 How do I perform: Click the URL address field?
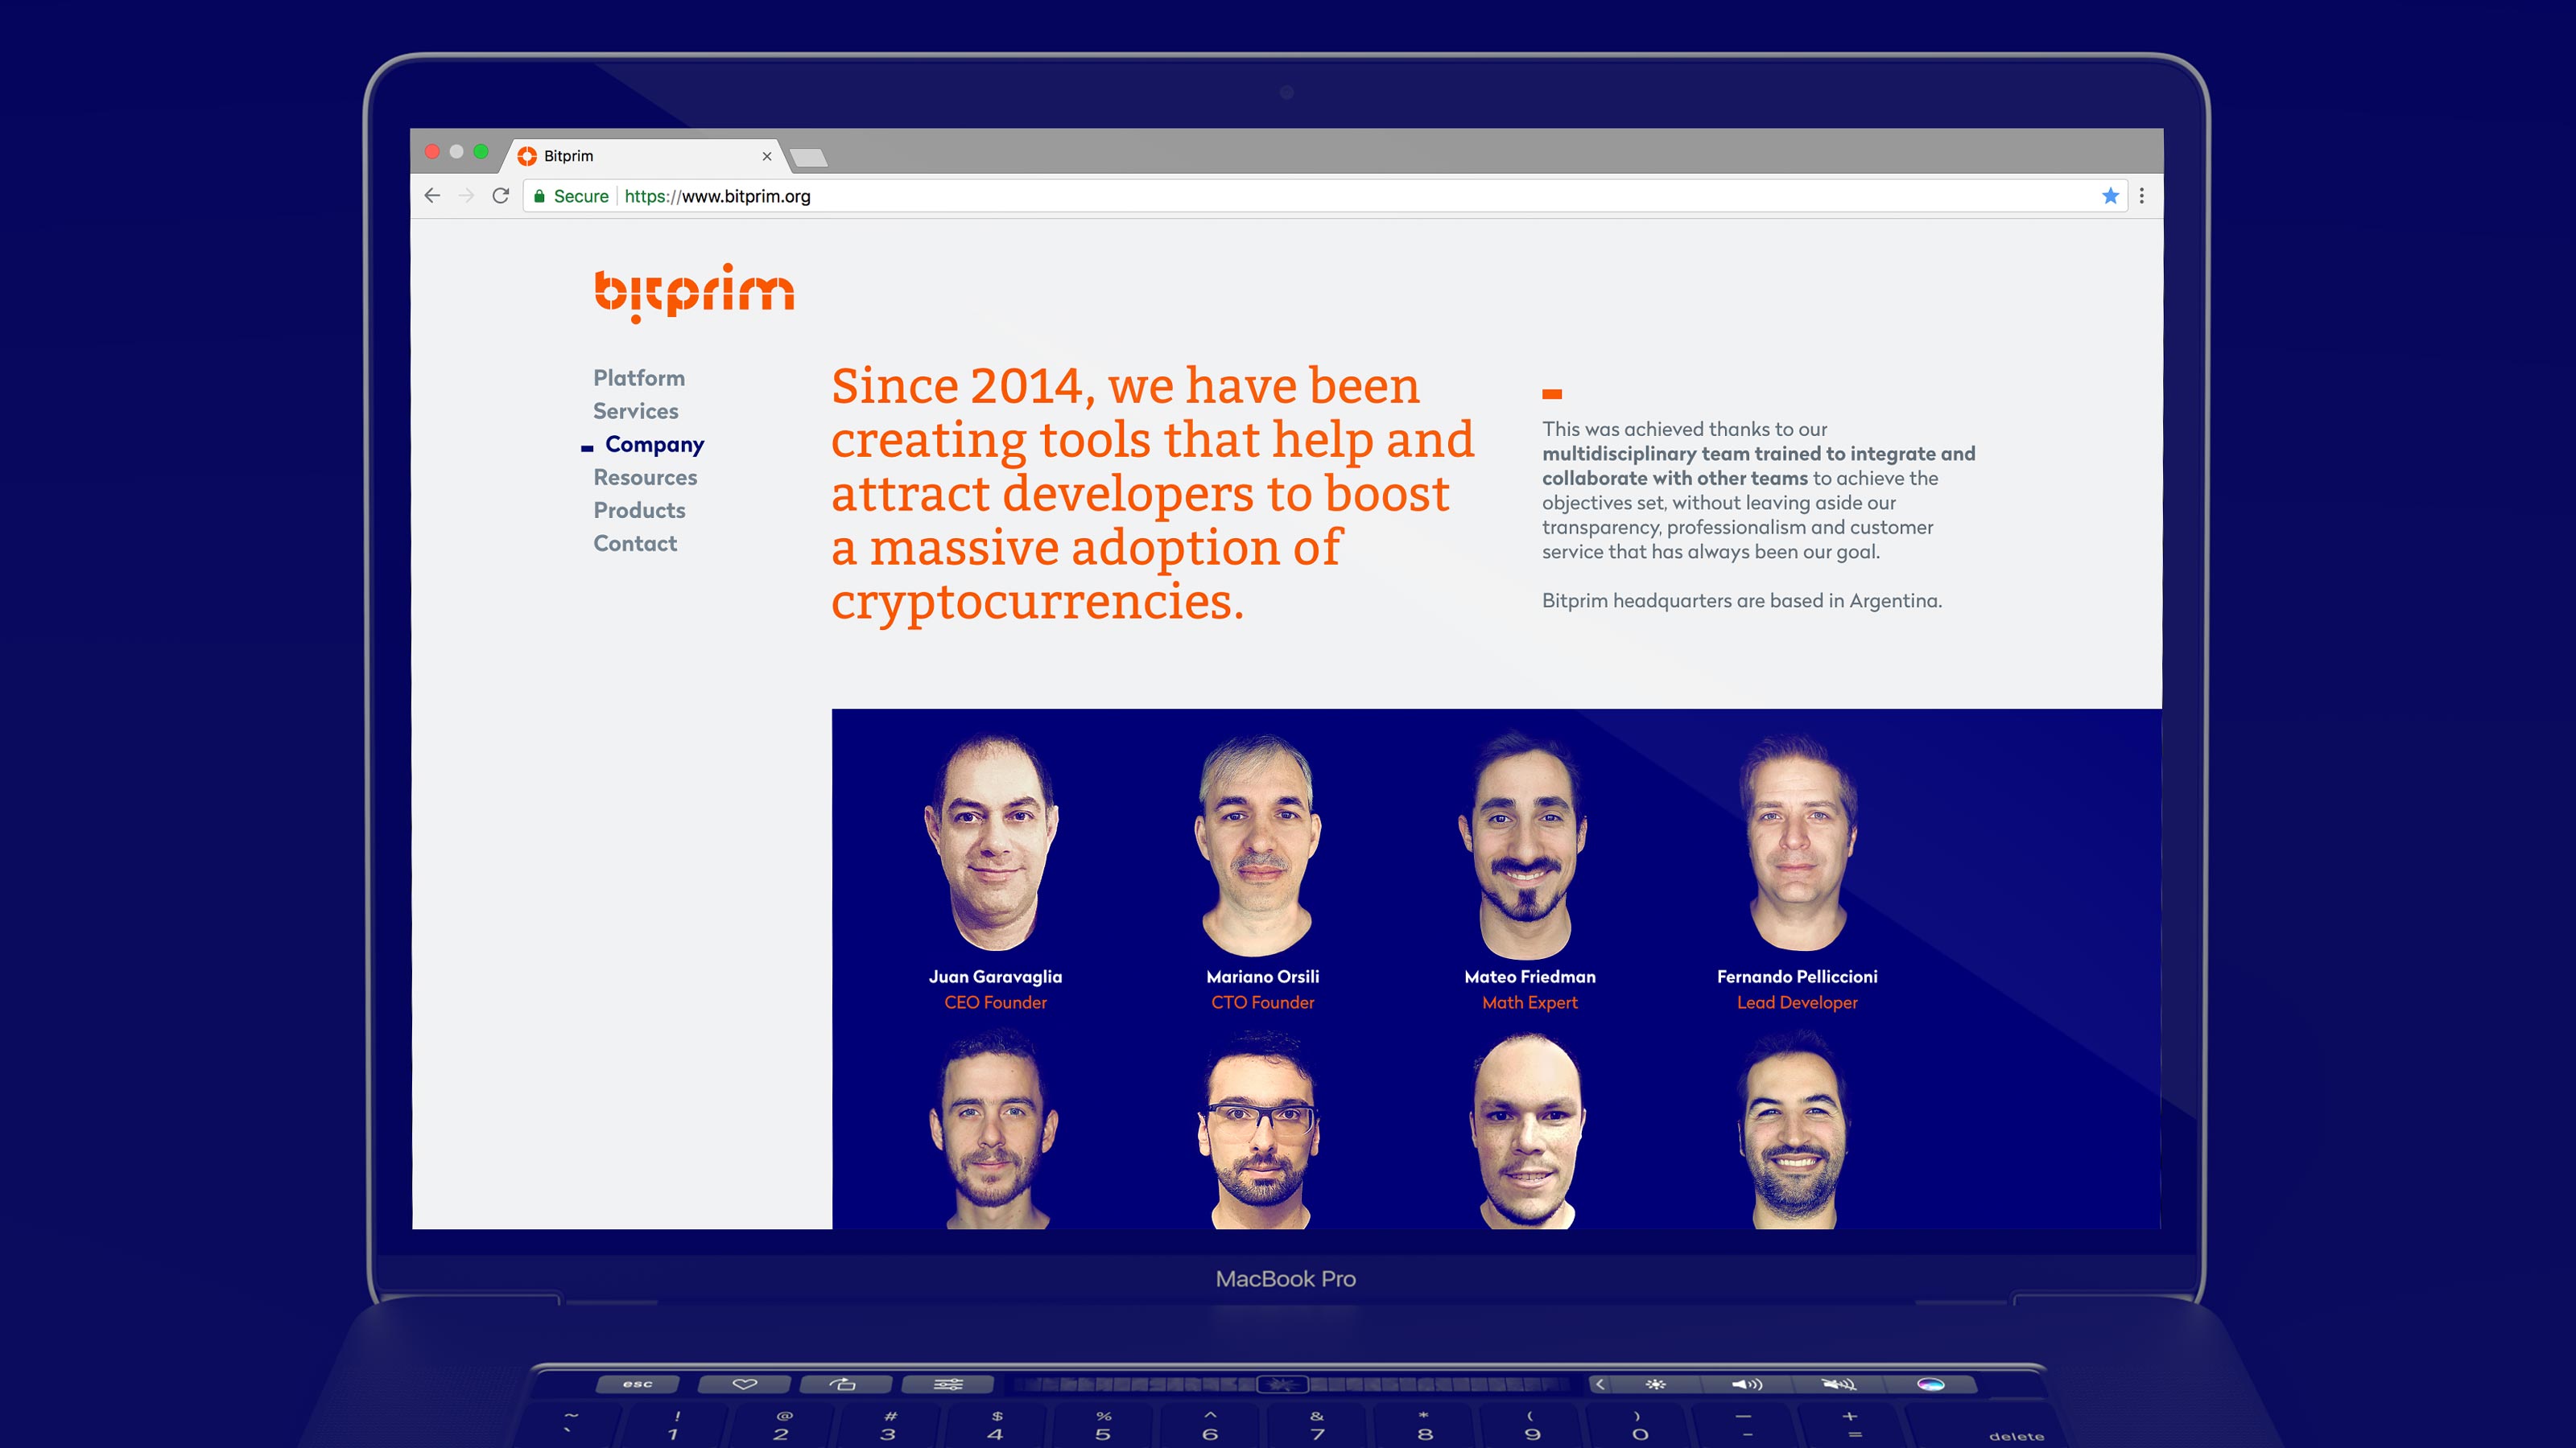click(x=1325, y=195)
